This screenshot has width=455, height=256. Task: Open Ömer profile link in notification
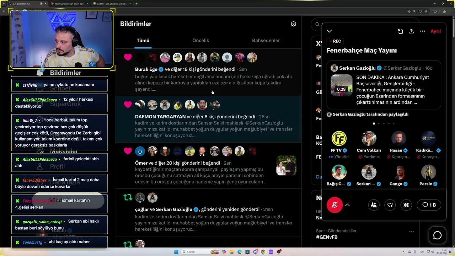click(x=141, y=163)
